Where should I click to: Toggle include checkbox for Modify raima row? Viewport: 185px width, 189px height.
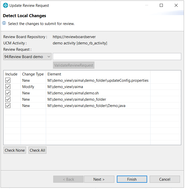(8, 87)
